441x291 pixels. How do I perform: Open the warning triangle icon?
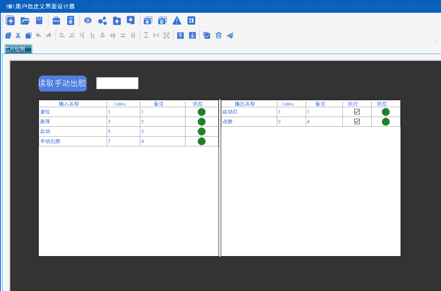177,20
